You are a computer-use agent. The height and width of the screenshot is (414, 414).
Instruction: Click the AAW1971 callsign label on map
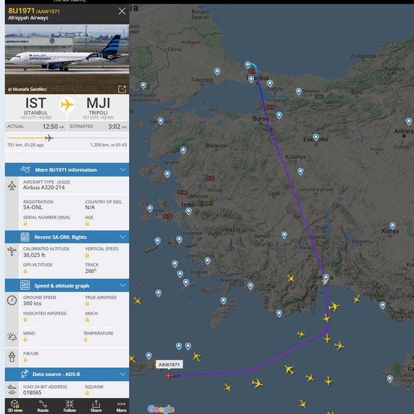(x=169, y=365)
